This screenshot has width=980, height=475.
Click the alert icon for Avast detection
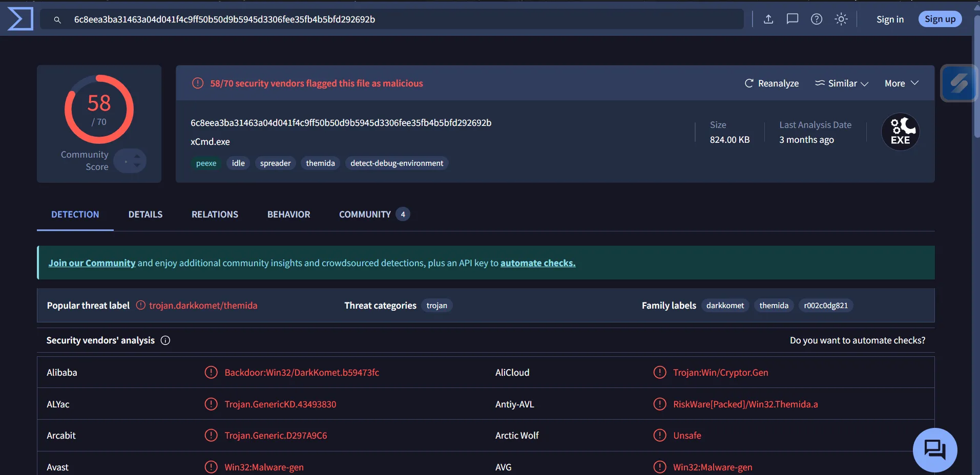point(211,467)
